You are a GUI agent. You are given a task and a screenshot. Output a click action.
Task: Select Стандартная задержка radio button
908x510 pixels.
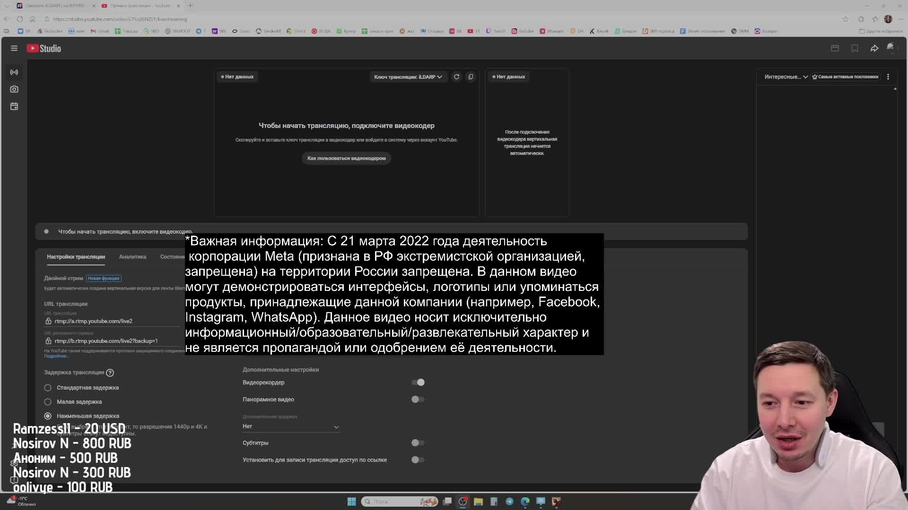click(48, 388)
